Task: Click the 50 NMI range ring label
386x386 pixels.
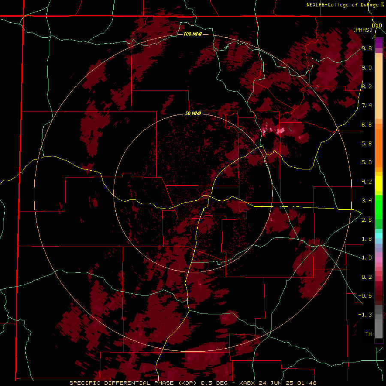Action: coord(193,114)
